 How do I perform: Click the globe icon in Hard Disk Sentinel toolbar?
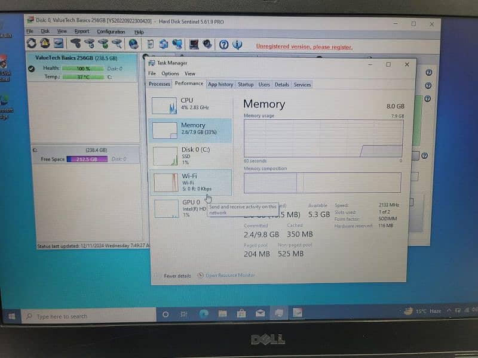[x=133, y=44]
